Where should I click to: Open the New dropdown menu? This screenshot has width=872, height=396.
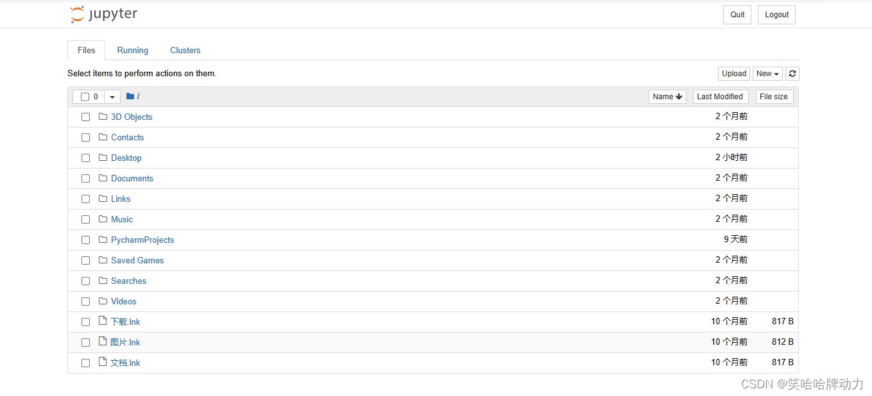767,73
